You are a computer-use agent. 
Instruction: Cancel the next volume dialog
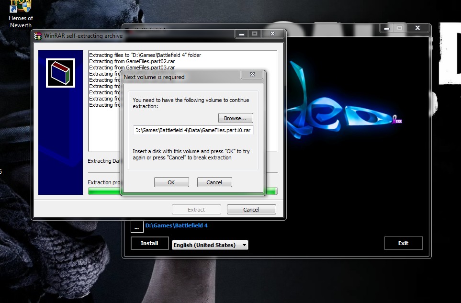click(214, 182)
